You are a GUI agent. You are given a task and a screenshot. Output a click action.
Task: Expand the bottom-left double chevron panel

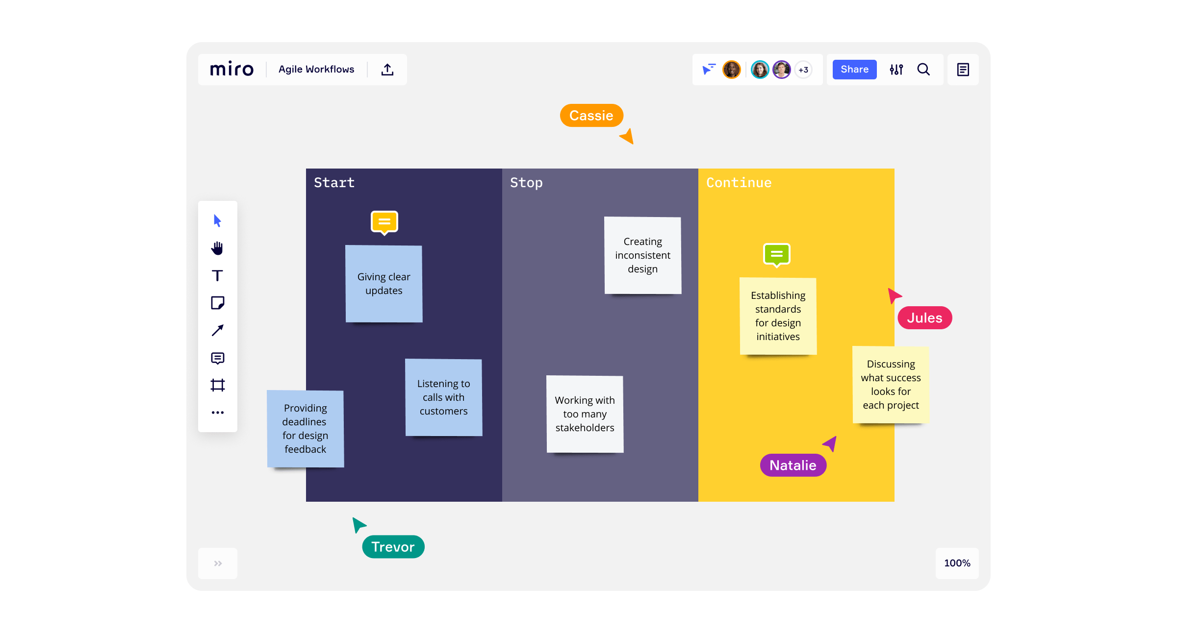218,563
